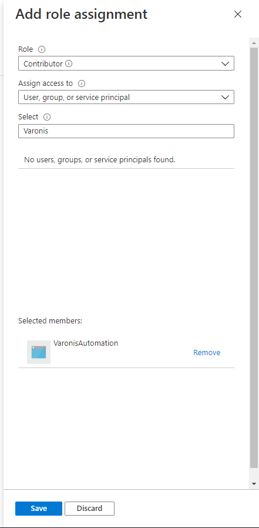Open the User, group, or service principal list
Screen dimensions: 259x528
(126, 97)
